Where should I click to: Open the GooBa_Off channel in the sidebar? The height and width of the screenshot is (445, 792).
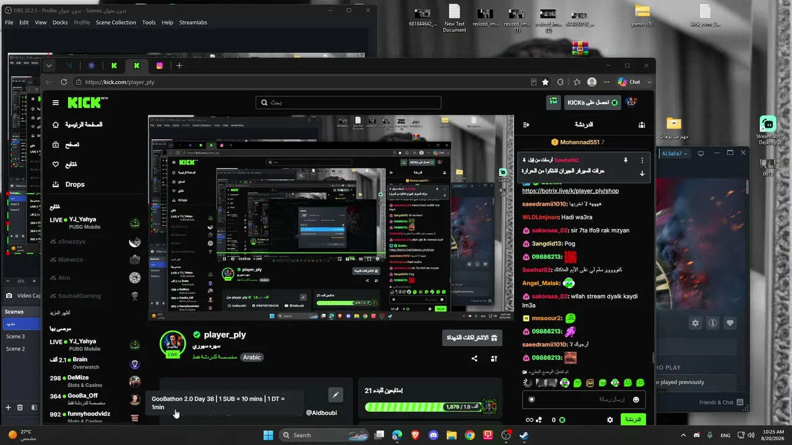coord(95,399)
